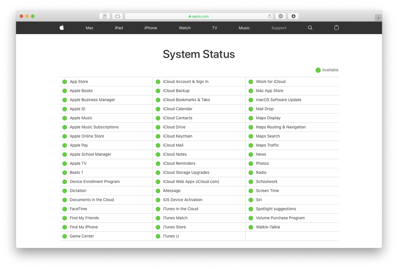Click the iCloud tabs cloud icon
The width and height of the screenshot is (398, 269).
[x=118, y=16]
